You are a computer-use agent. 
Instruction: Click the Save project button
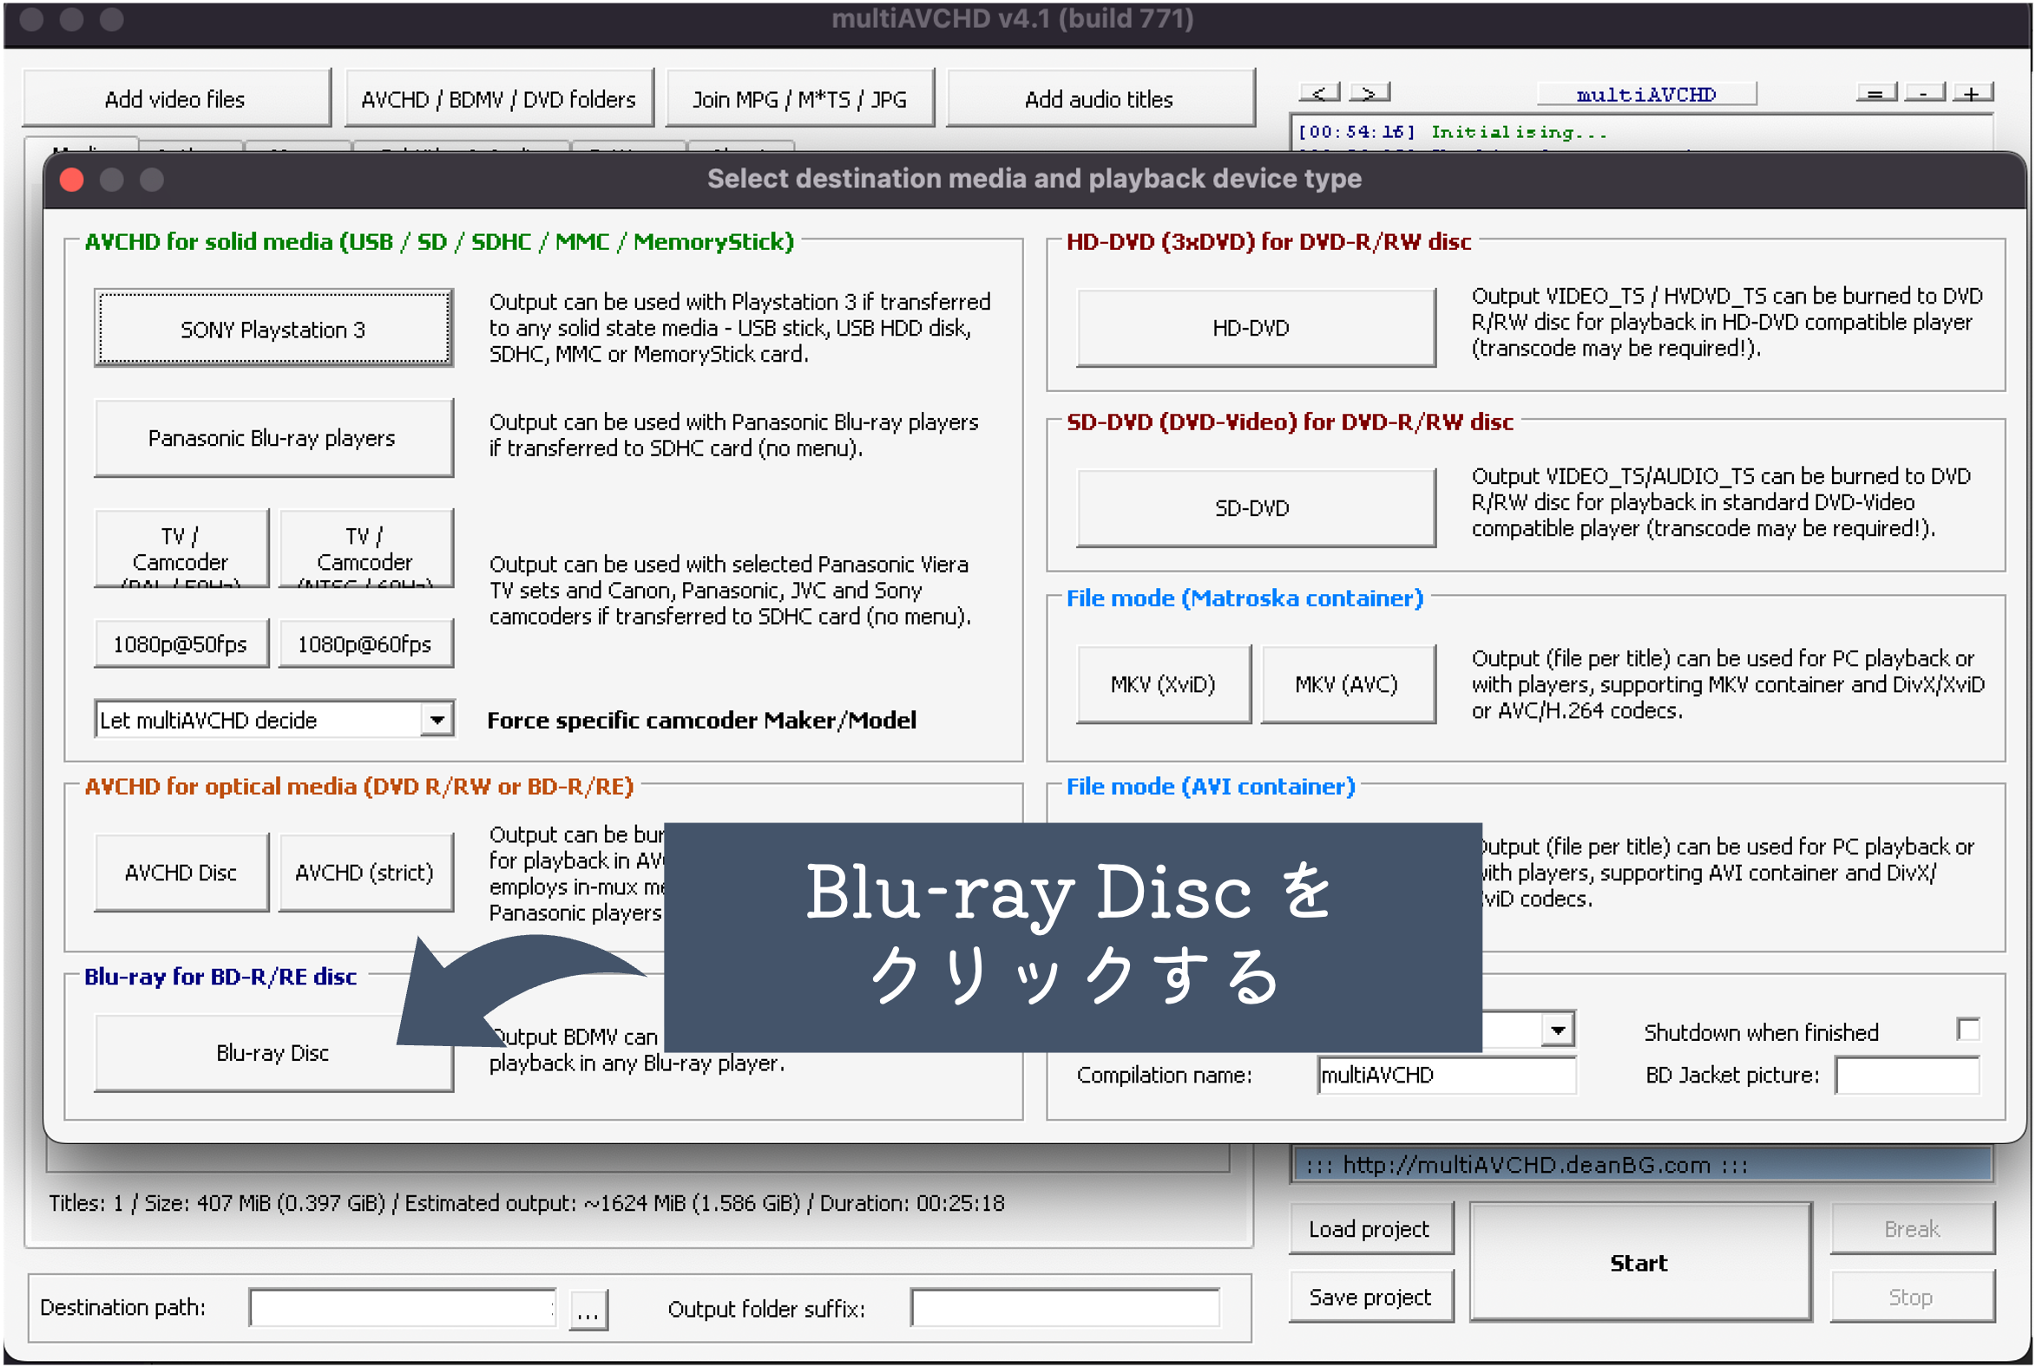pyautogui.click(x=1370, y=1298)
